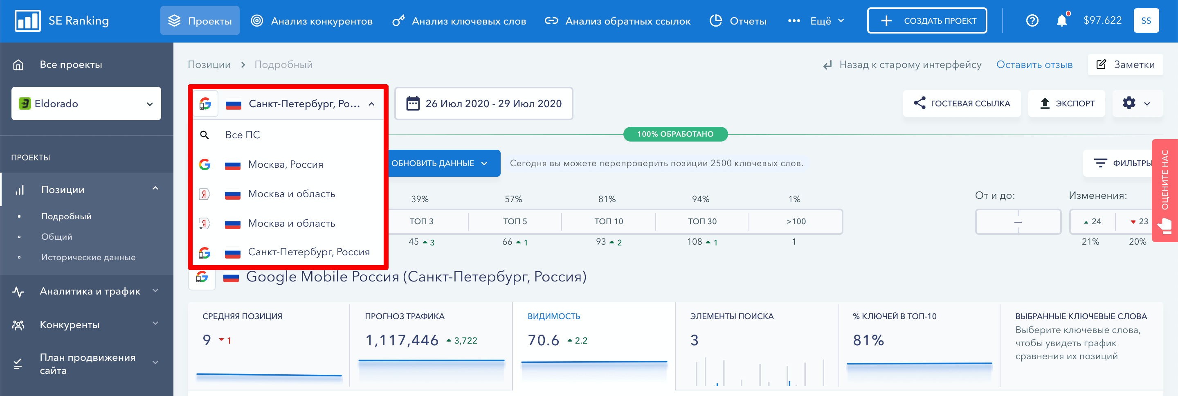Click the Анализ ключевых слов key icon
This screenshot has width=1178, height=396.
click(x=398, y=20)
